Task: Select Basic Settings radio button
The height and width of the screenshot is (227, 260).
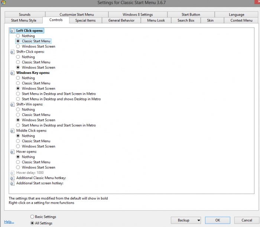Action: (32, 217)
